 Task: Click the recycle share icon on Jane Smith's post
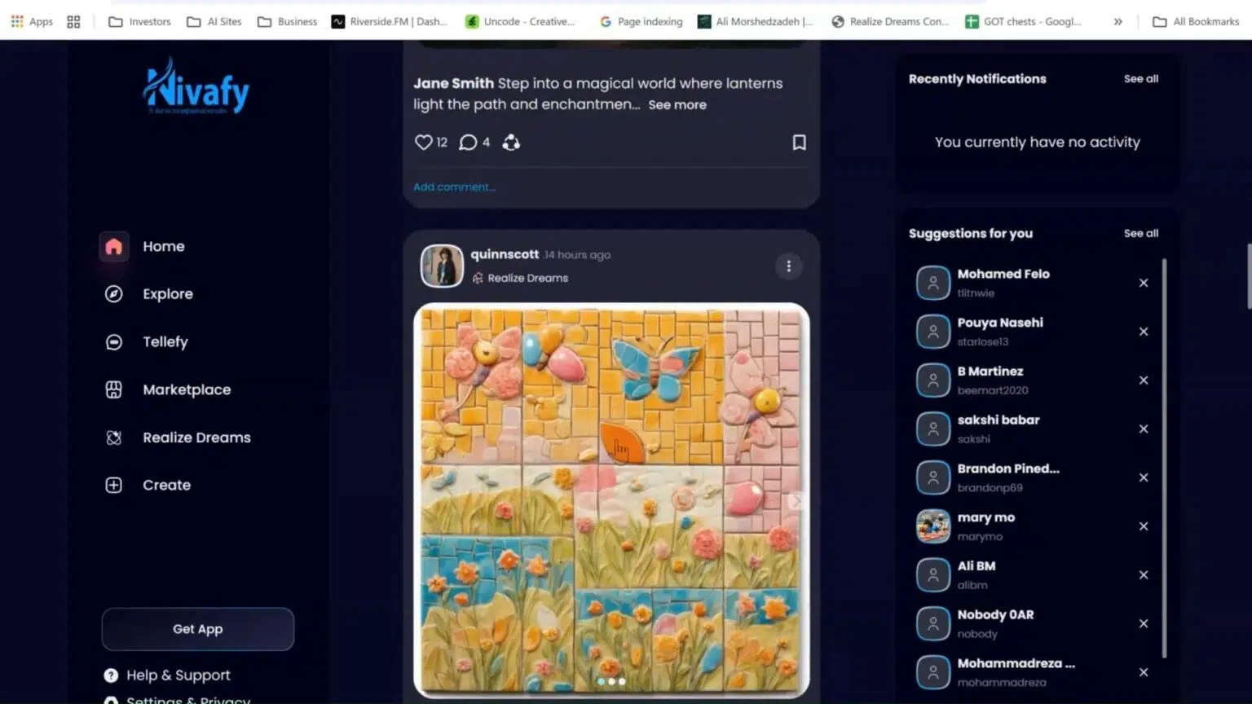click(x=511, y=143)
